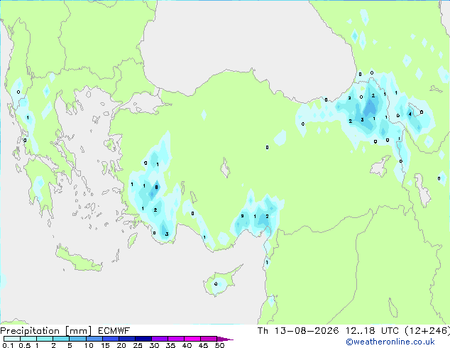
Task: Select the 30–35 mm purple legend swatch
Action: click(160, 339)
